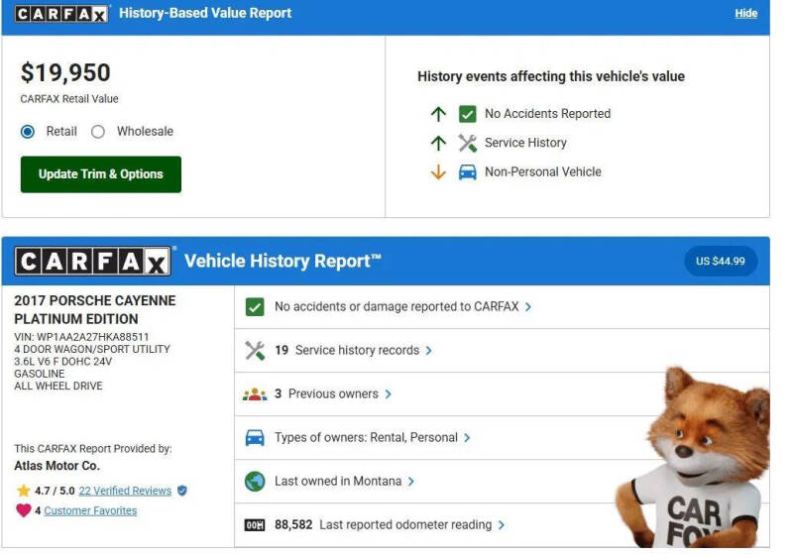The image size is (793, 558).
Task: Click the blue verified shield badge icon
Action: tap(181, 491)
